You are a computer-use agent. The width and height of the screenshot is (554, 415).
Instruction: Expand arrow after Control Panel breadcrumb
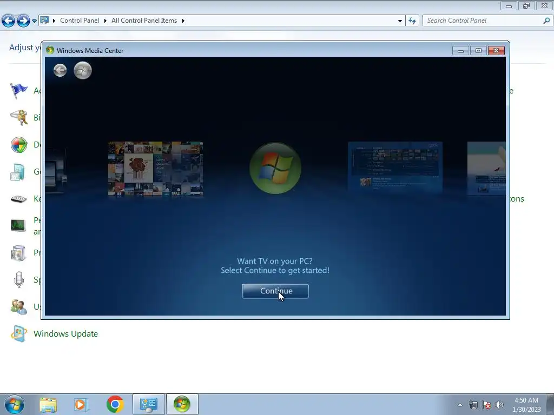[x=105, y=21]
